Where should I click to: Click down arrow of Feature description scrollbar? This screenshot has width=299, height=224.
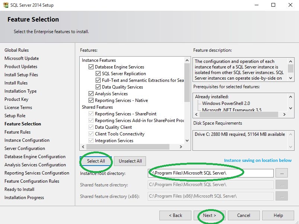click(290, 78)
